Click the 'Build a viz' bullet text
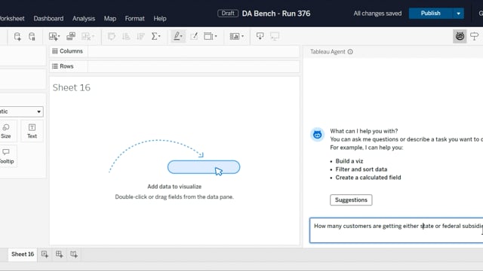This screenshot has height=271, width=483. [x=349, y=161]
